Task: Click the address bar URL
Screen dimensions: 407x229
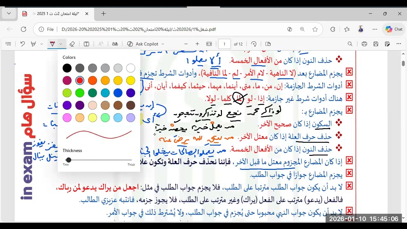Action: [139, 29]
